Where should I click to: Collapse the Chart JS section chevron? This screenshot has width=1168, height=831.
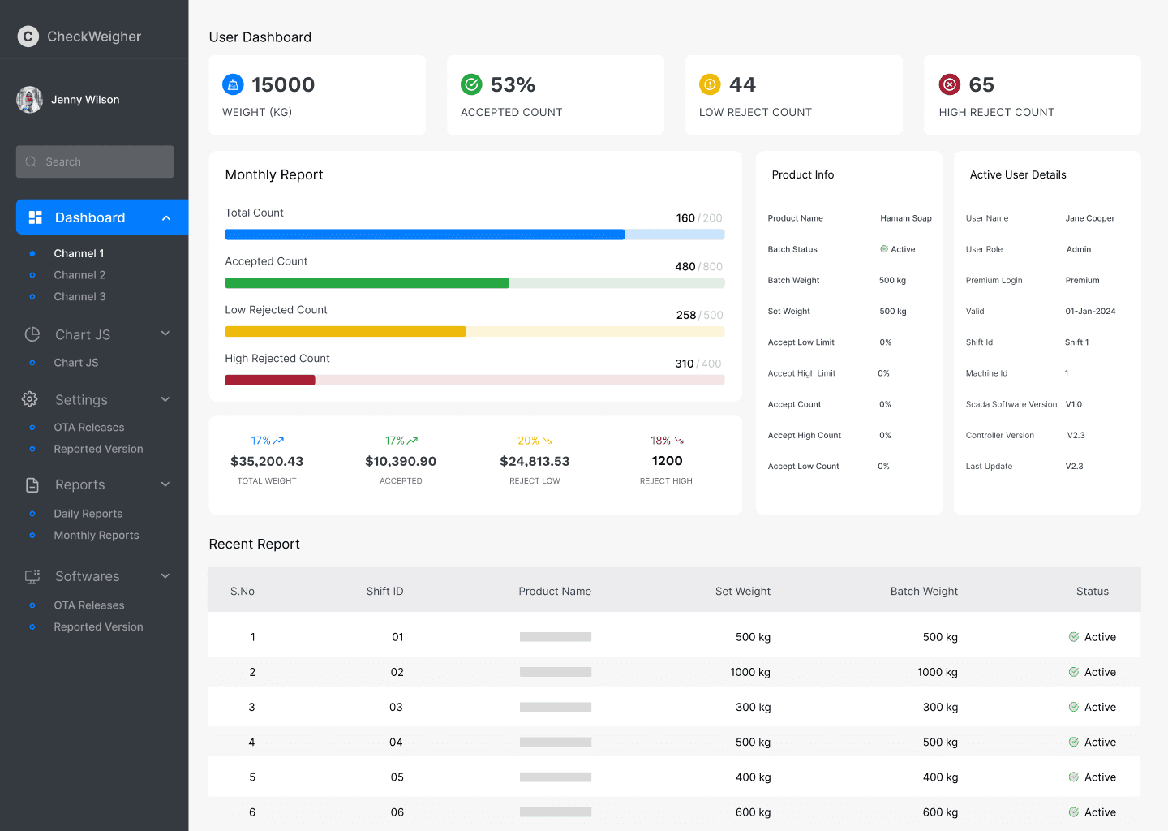click(165, 334)
